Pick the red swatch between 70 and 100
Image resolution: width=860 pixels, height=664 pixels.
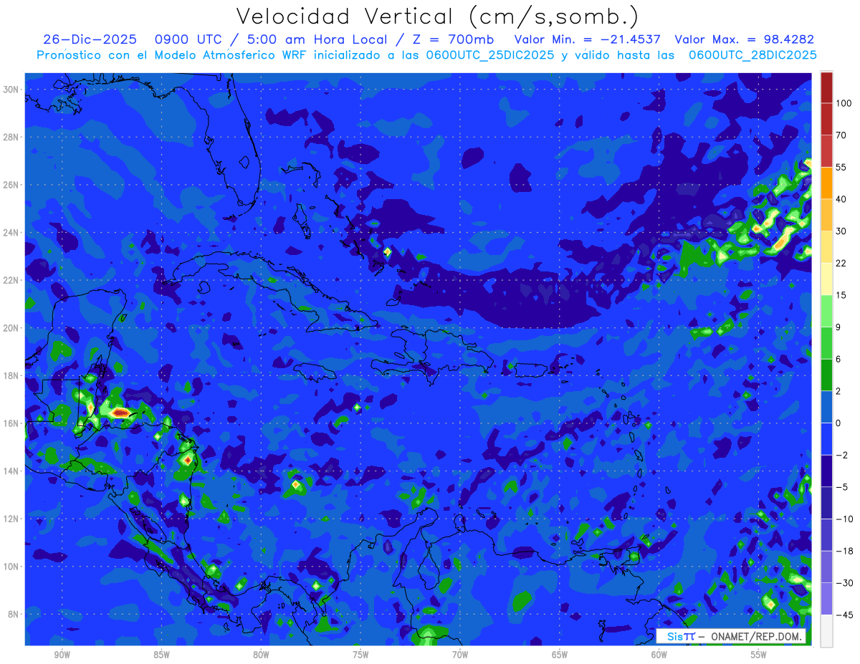[x=826, y=119]
